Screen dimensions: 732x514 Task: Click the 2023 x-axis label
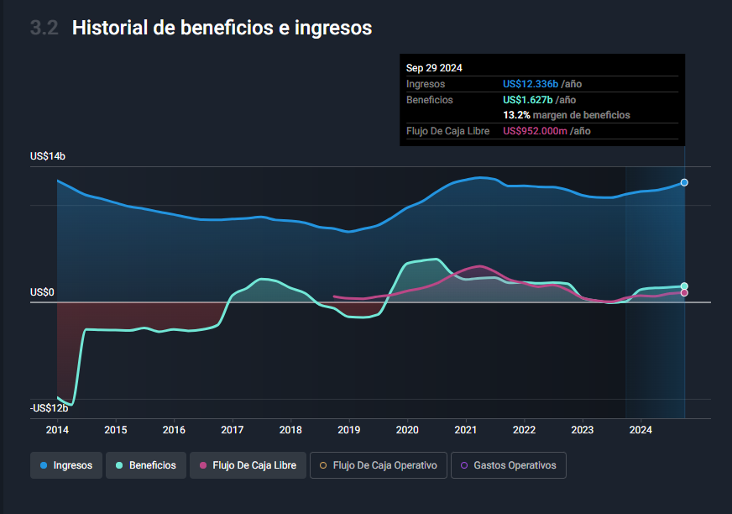[x=582, y=430]
